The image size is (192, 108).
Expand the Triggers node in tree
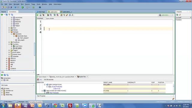coord(9,50)
